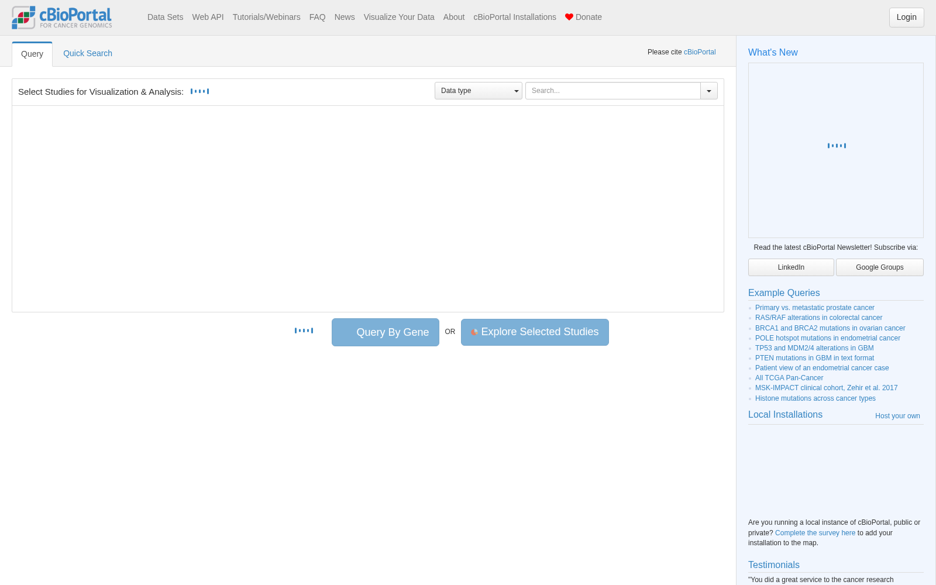
Task: Click the Local Installations heading
Action: tap(785, 414)
